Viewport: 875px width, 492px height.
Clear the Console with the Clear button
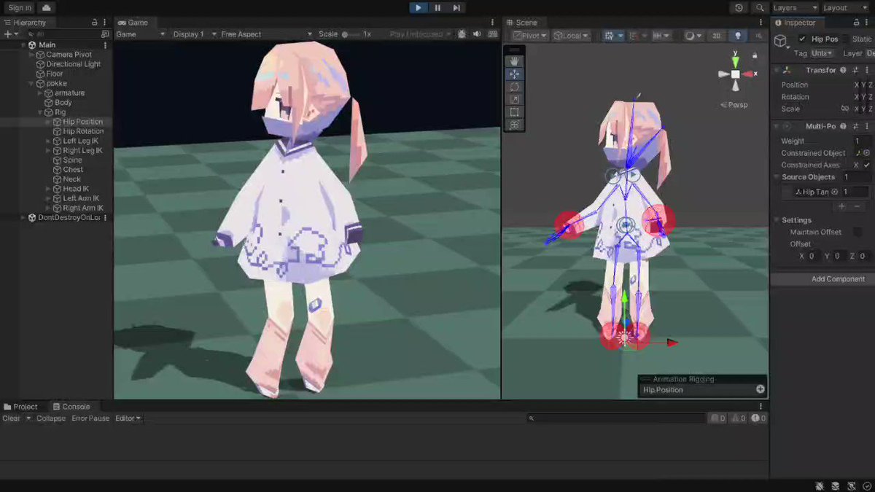pyautogui.click(x=10, y=418)
